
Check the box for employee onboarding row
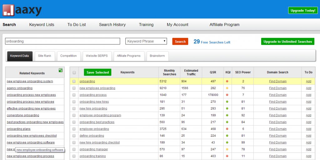click(x=74, y=129)
